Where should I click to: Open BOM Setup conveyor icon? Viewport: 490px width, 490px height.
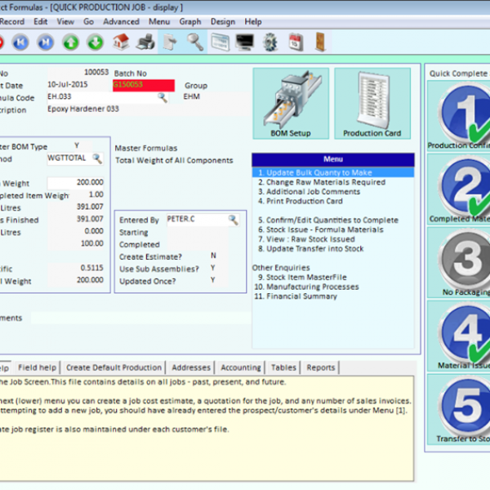click(x=291, y=104)
